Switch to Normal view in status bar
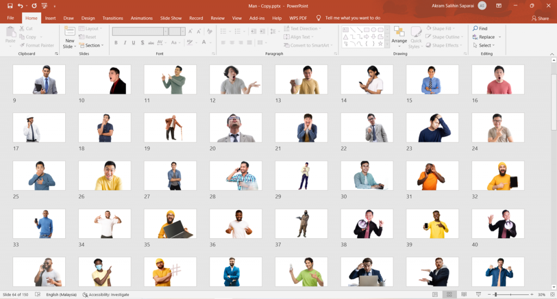The image size is (557, 299). pyautogui.click(x=435, y=294)
